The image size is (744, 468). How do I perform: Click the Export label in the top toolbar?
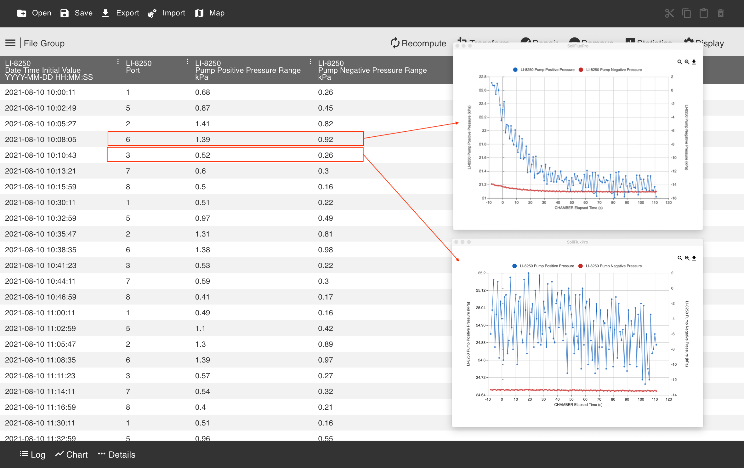(x=128, y=13)
